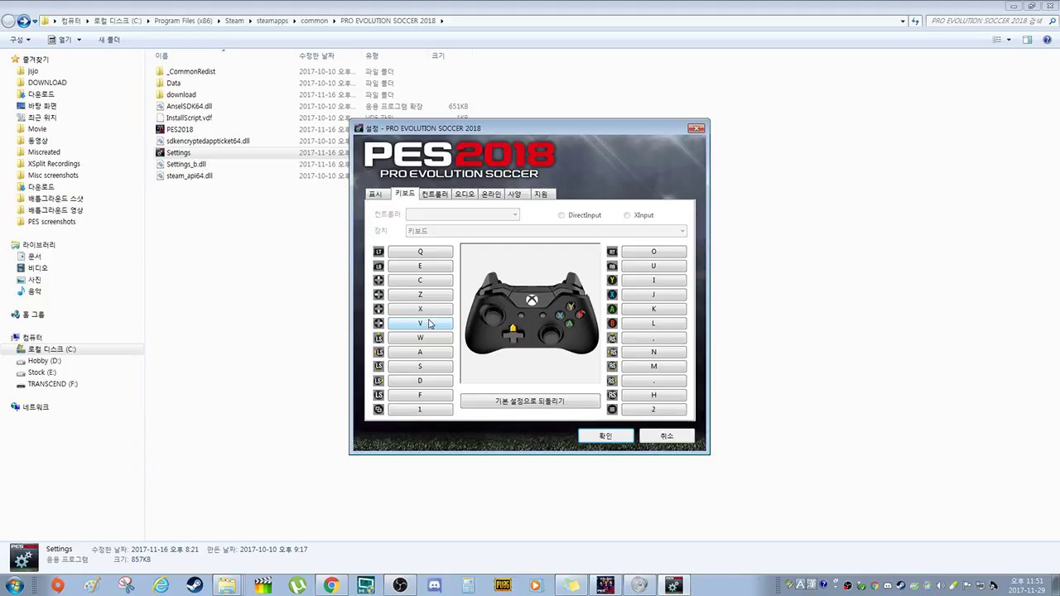The height and width of the screenshot is (596, 1060).
Task: Click the LT trigger icon beside Q
Action: (x=378, y=252)
